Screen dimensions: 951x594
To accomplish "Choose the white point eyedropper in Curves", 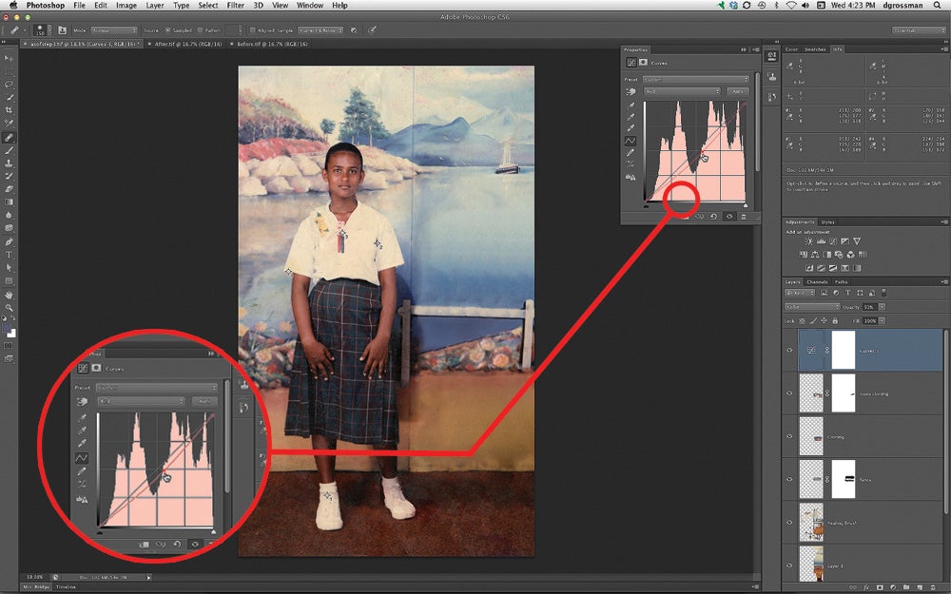I will point(631,128).
